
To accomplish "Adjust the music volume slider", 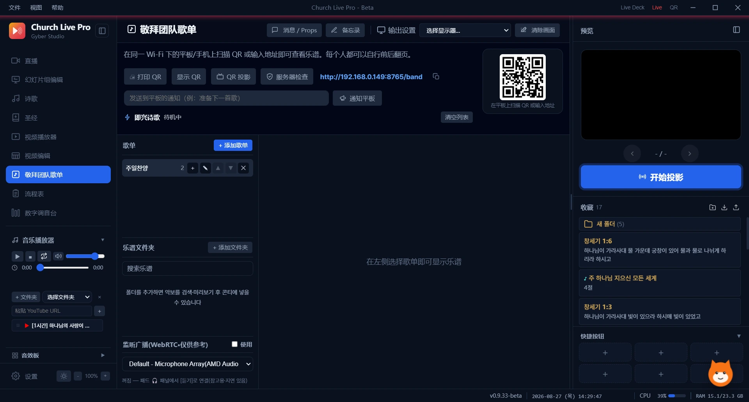I will tap(85, 256).
